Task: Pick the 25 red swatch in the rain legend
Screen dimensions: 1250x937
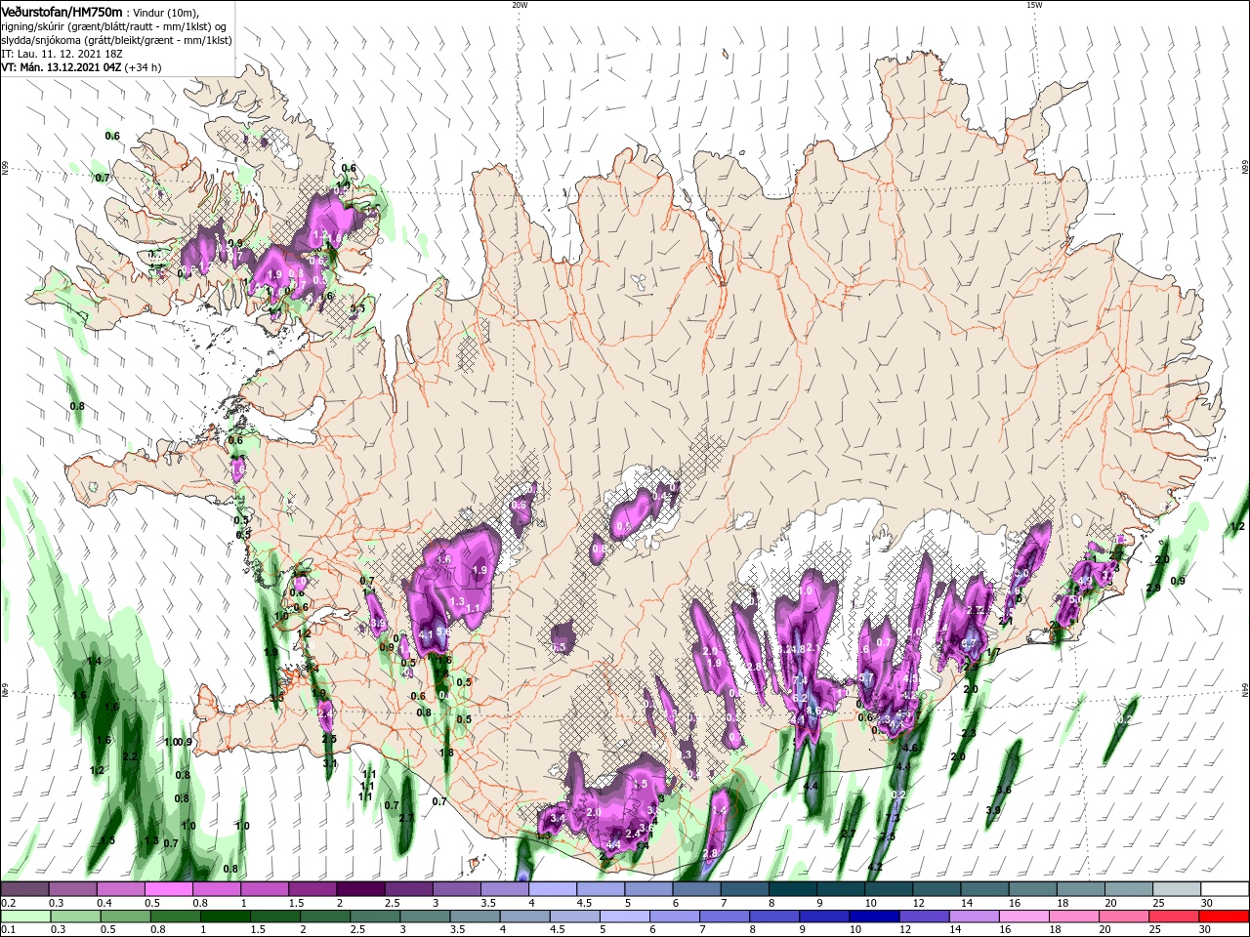Action: click(x=1174, y=917)
